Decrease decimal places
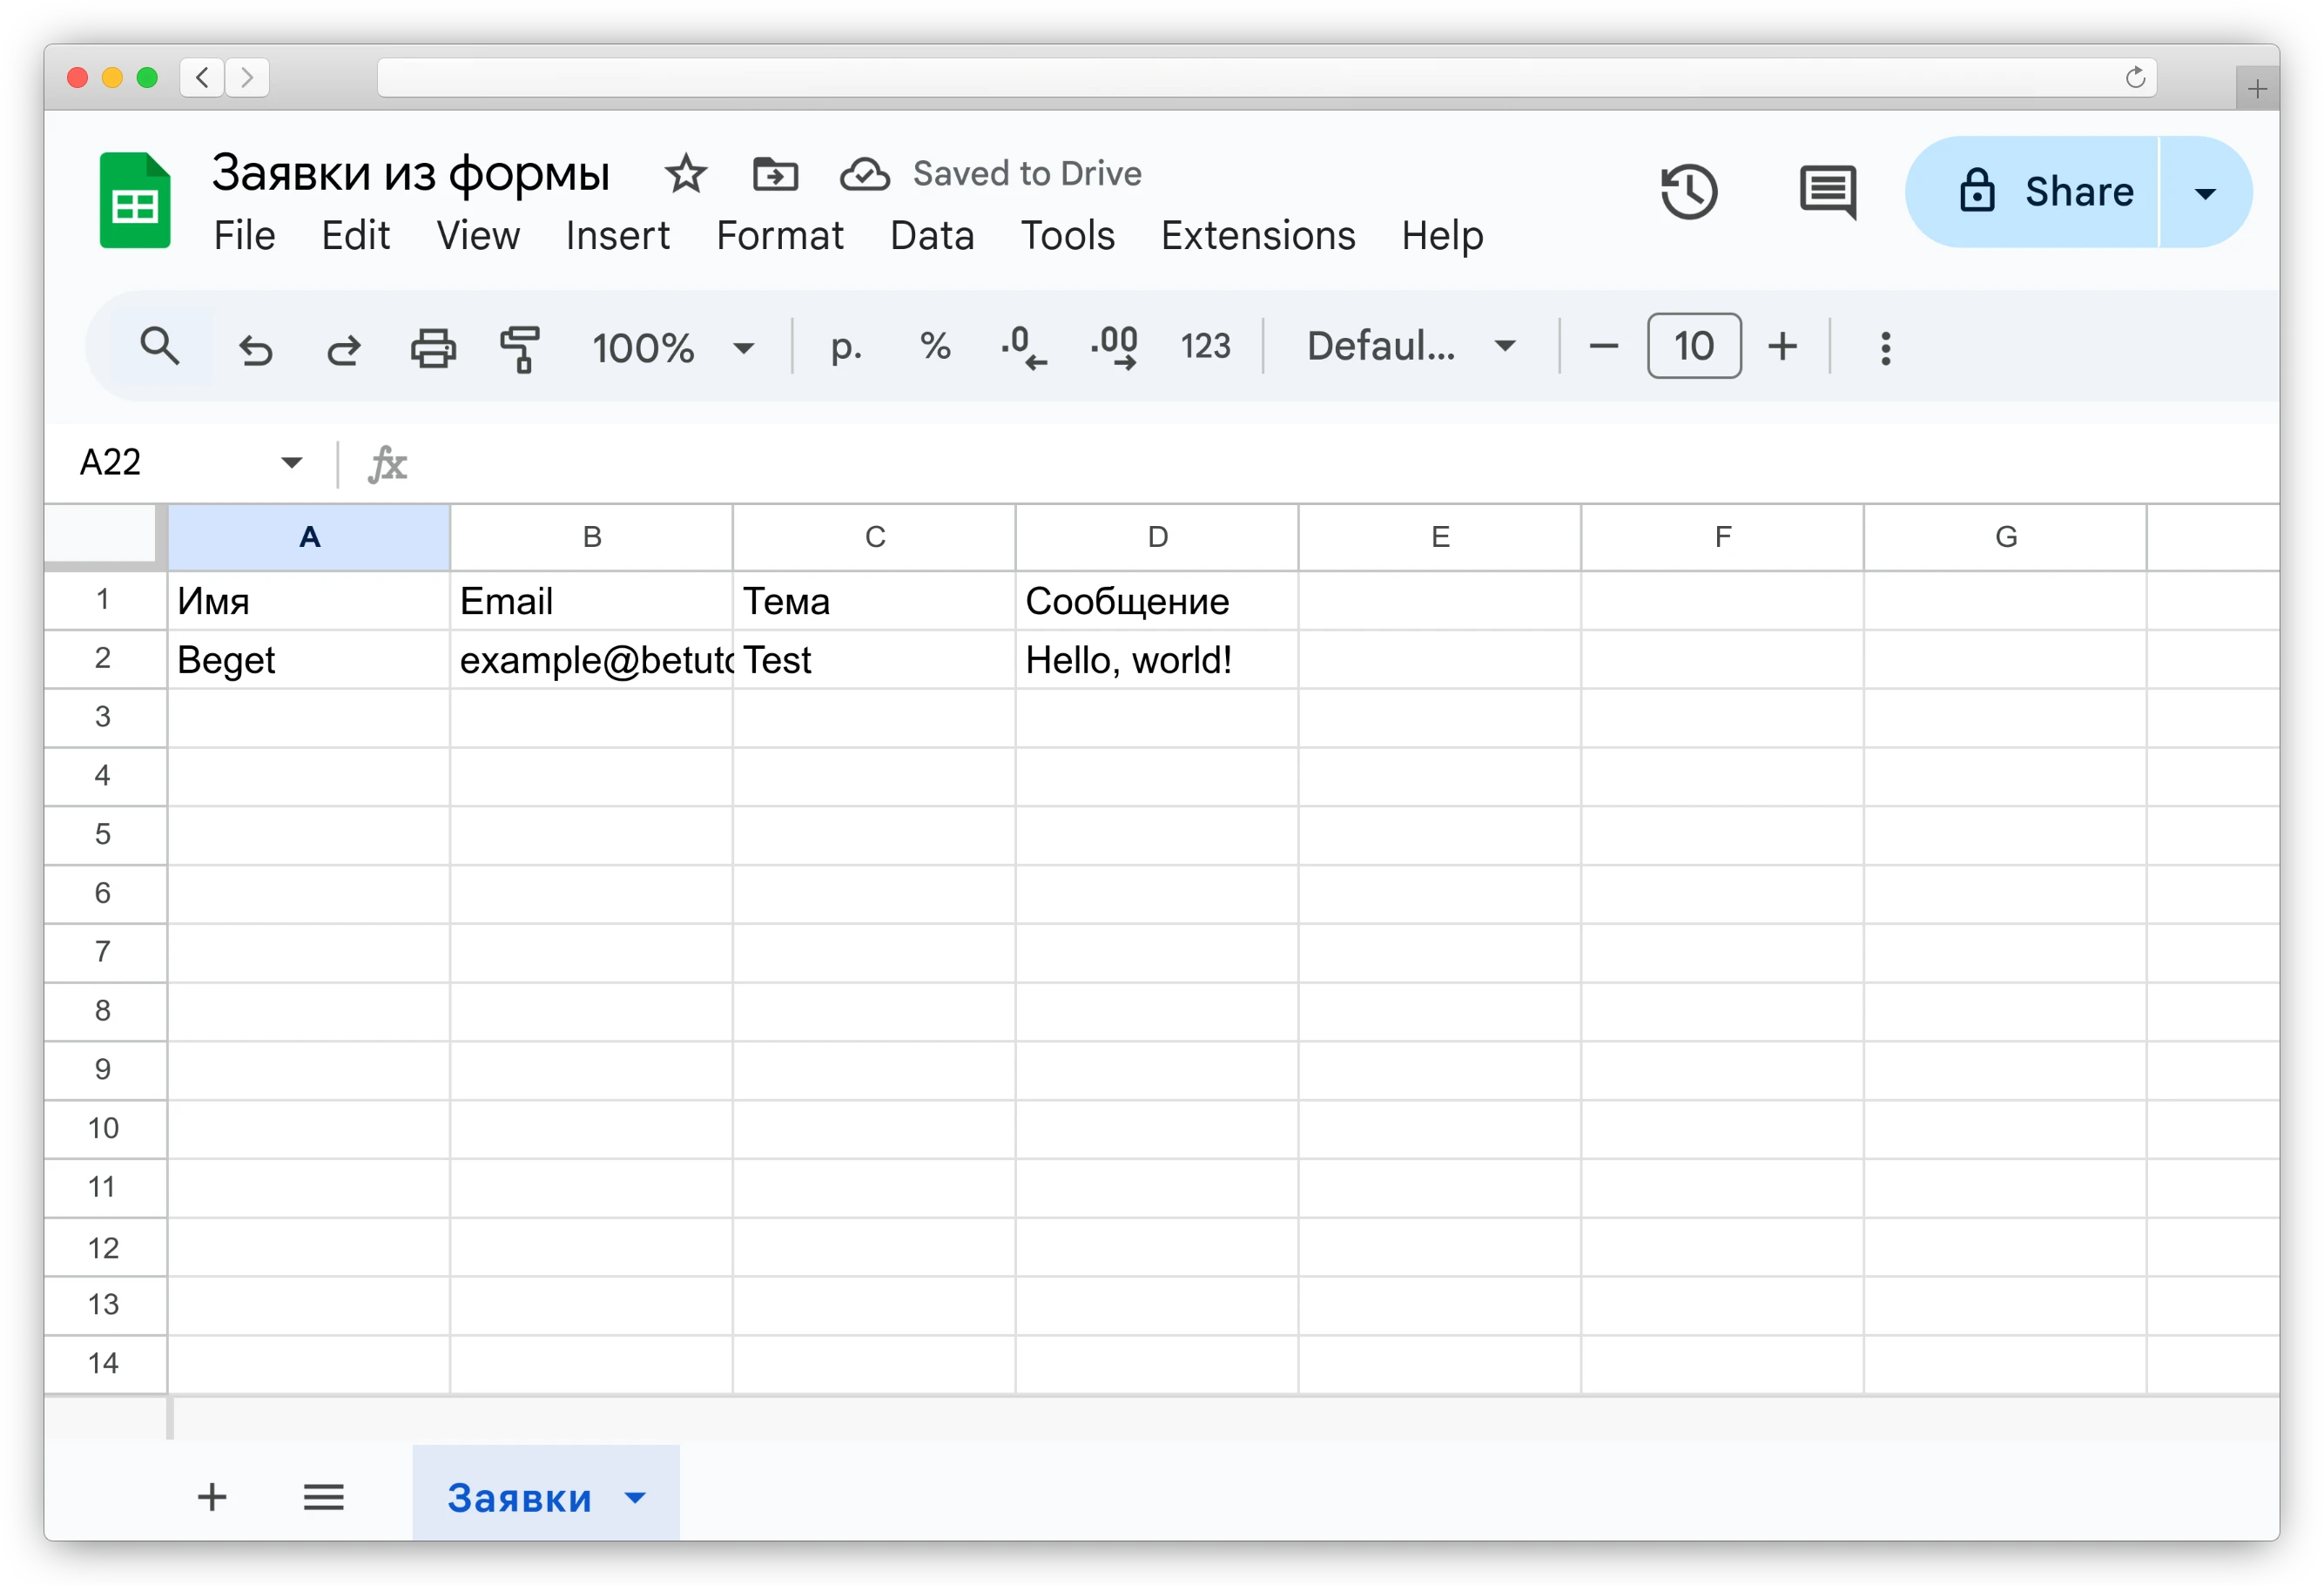The height and width of the screenshot is (1585, 2324). [x=1024, y=347]
